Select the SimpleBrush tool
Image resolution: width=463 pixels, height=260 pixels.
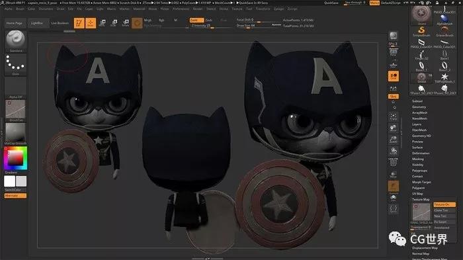tap(421, 31)
